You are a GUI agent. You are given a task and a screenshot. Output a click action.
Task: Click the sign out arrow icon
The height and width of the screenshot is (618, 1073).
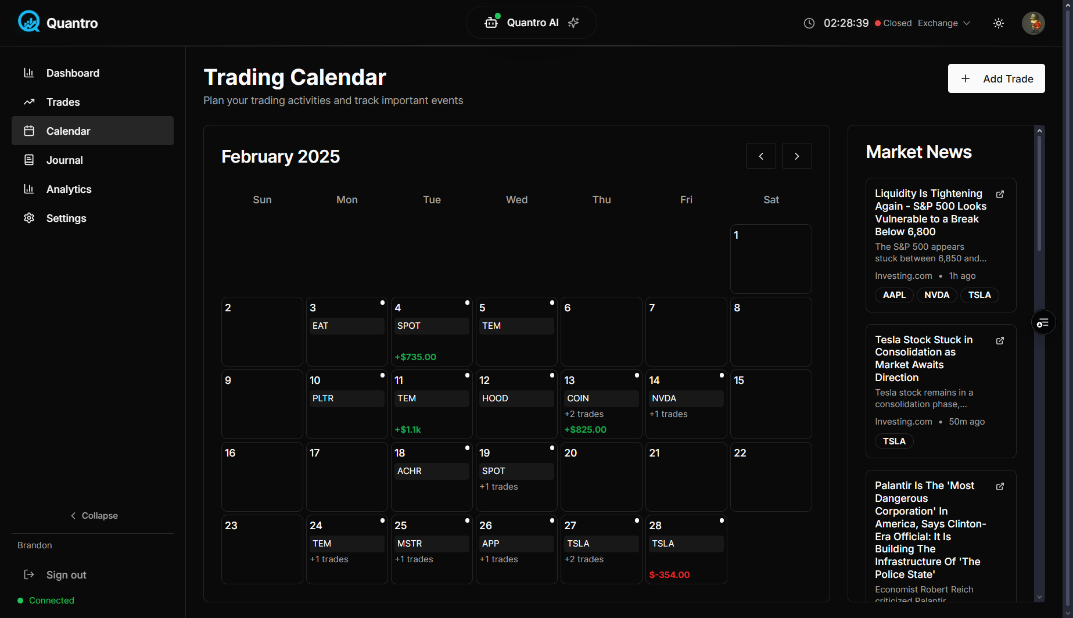click(29, 574)
